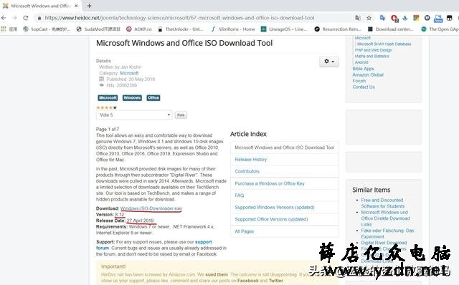
Task: Click the Windows tag badge
Action: 132,97
